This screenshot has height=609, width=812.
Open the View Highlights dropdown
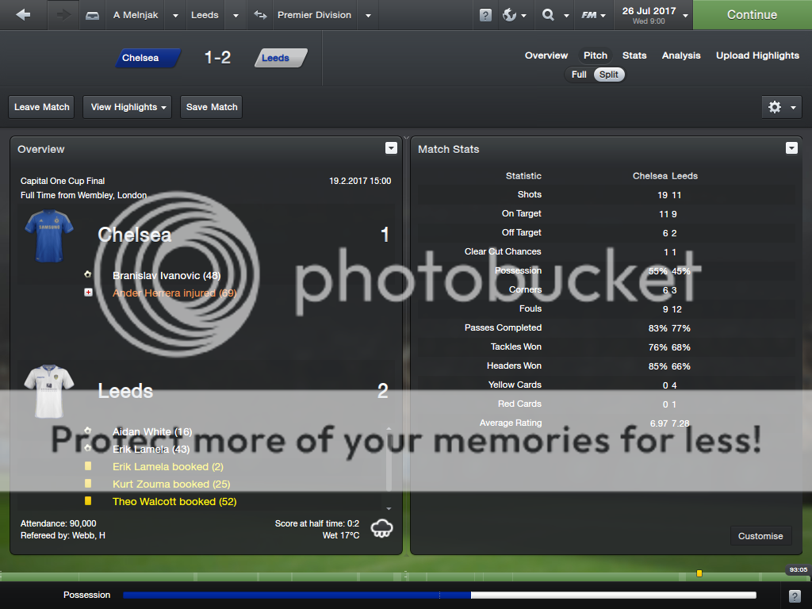tap(127, 107)
